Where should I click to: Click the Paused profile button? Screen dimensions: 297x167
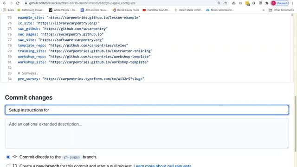280,3
